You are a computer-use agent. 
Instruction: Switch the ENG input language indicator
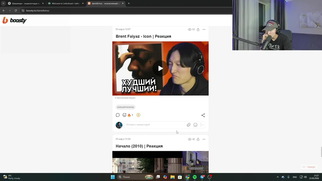(x=295, y=177)
